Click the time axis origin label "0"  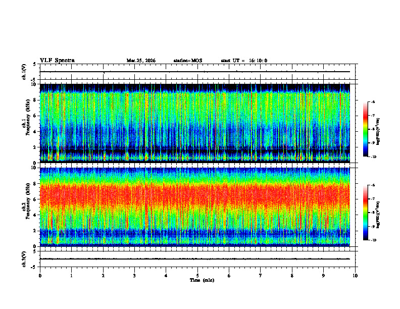(40, 276)
